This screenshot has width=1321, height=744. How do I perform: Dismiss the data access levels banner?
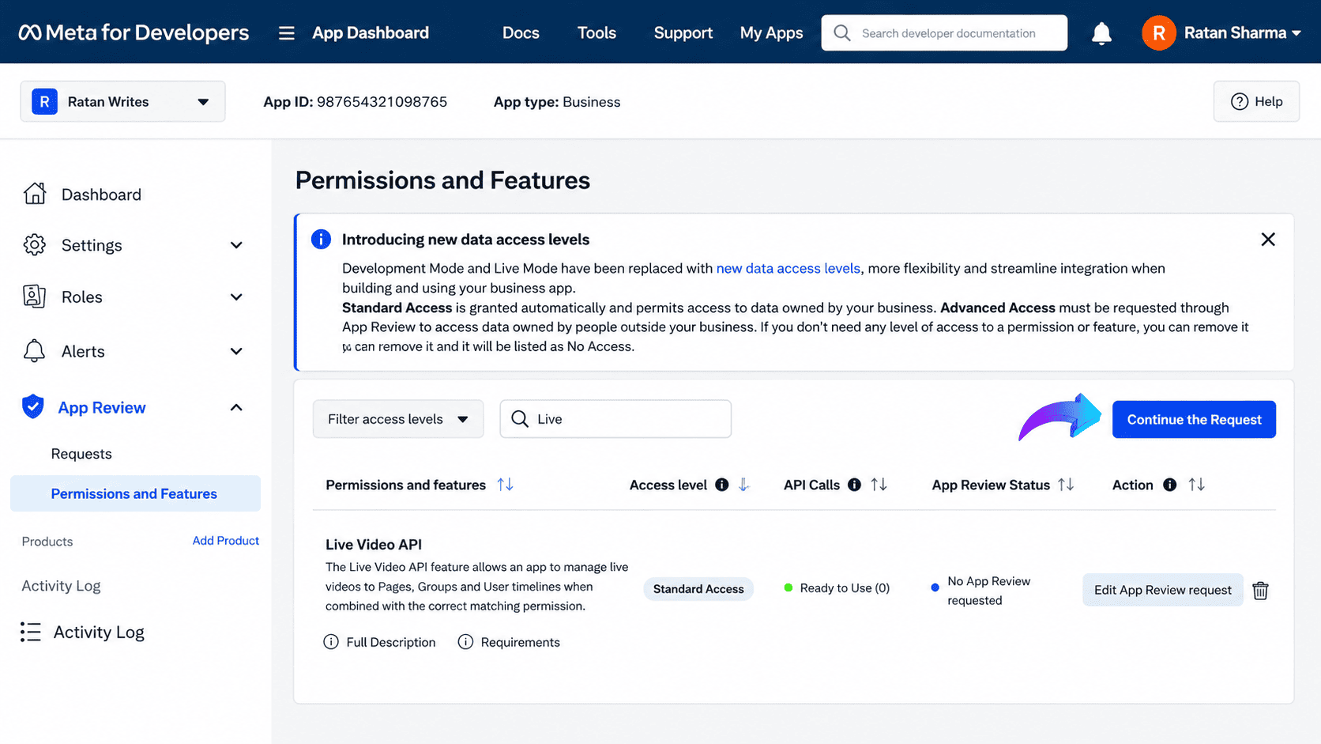(x=1268, y=239)
